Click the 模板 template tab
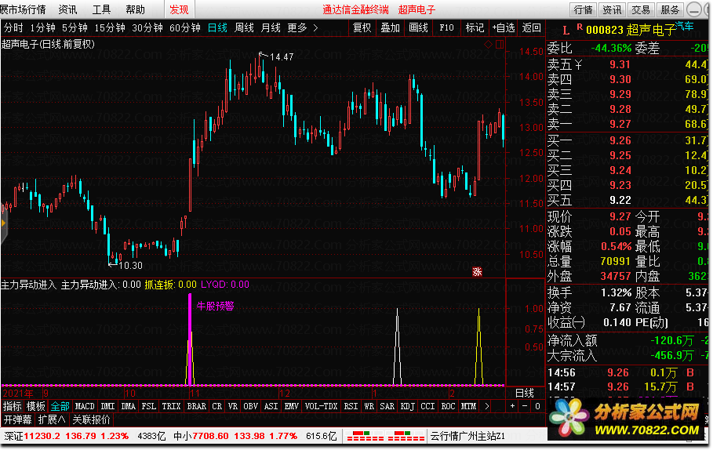 (35, 406)
